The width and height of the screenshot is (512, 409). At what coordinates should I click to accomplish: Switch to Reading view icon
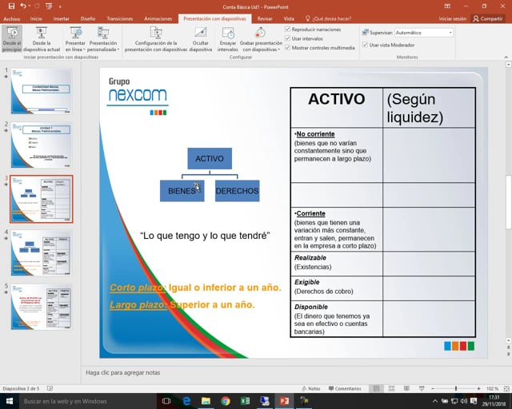[406, 388]
